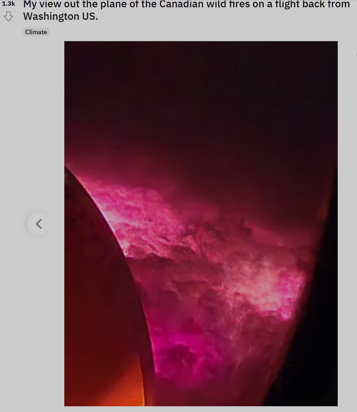The image size is (357, 412).
Task: View the red wildfire sky photo
Action: click(201, 223)
